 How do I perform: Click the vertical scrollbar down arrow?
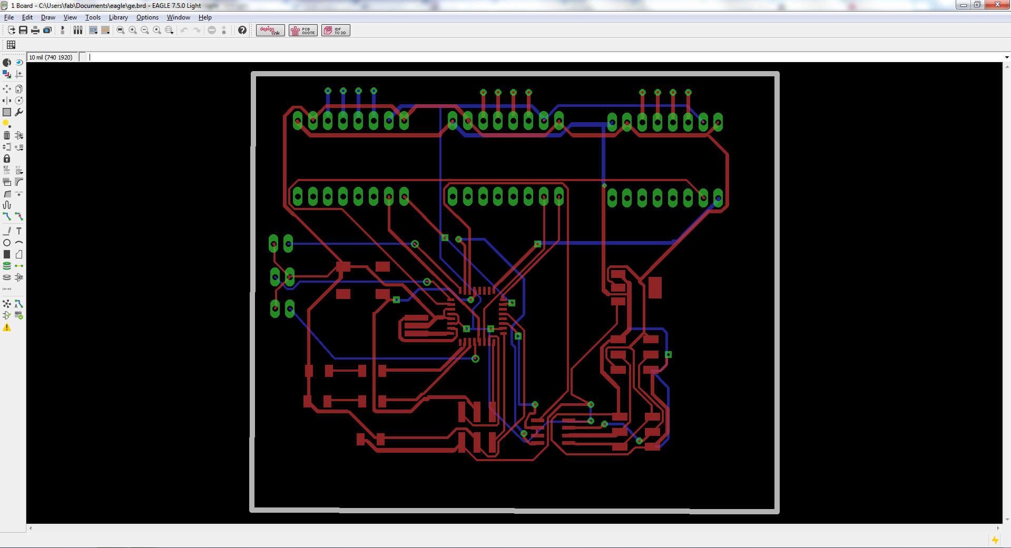point(1007,520)
